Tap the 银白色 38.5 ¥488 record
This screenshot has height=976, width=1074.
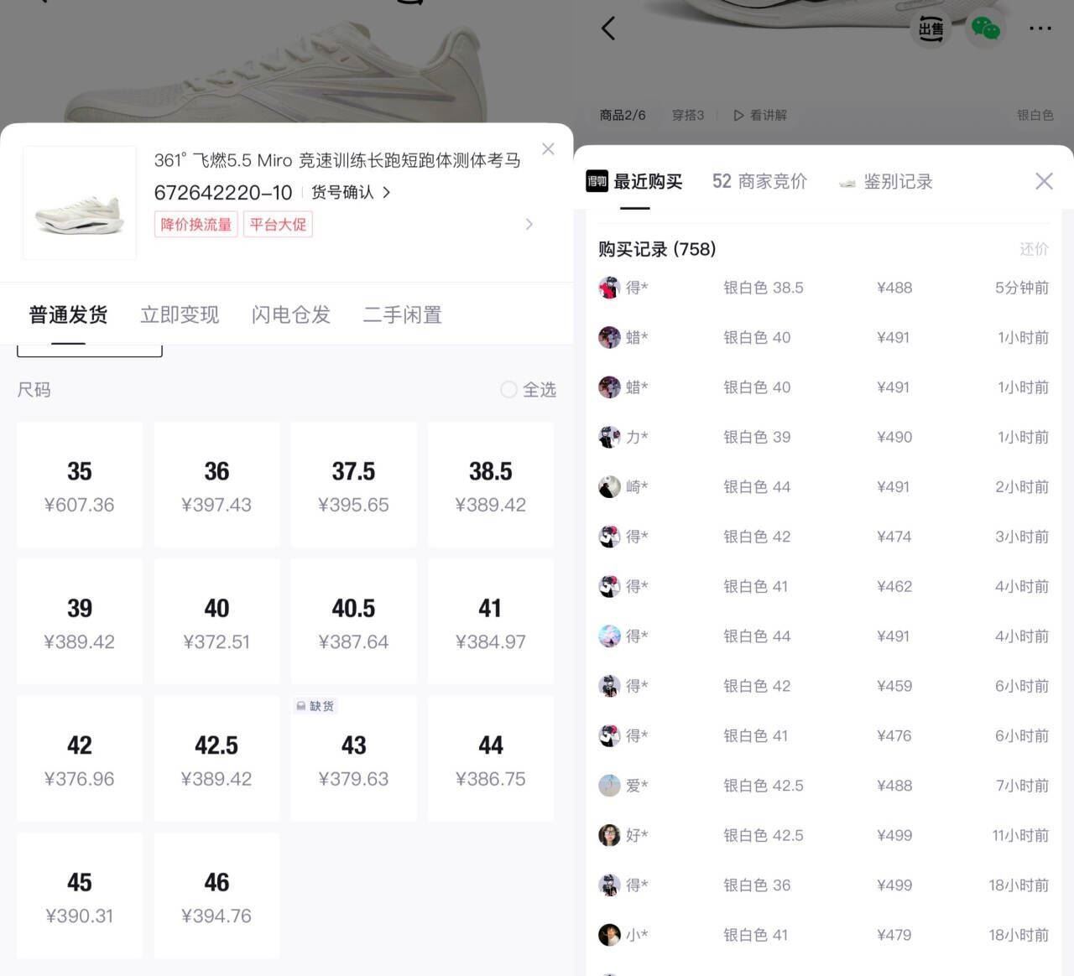(x=824, y=288)
